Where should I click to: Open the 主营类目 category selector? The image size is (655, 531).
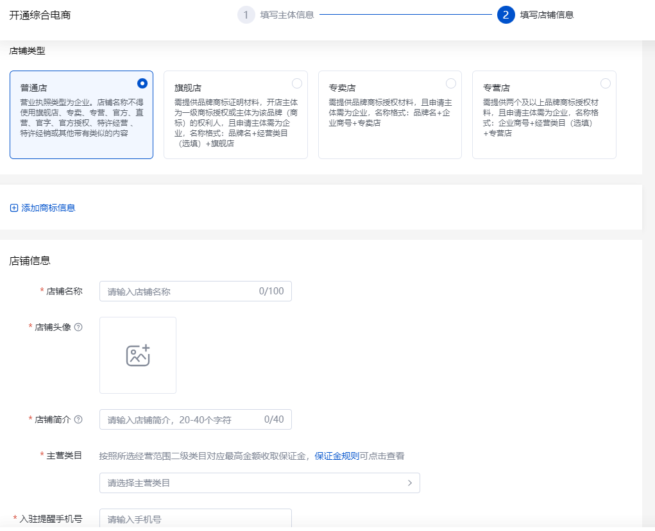(259, 482)
